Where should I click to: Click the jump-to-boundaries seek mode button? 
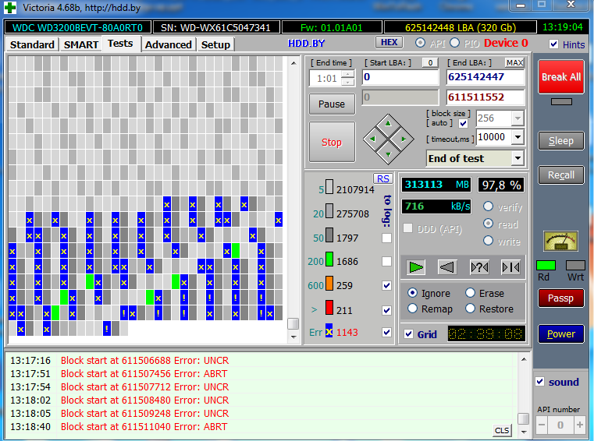pyautogui.click(x=510, y=267)
